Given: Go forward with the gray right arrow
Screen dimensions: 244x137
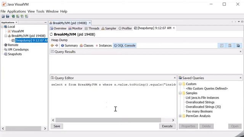Looking at the screenshot, I should coord(56,46).
